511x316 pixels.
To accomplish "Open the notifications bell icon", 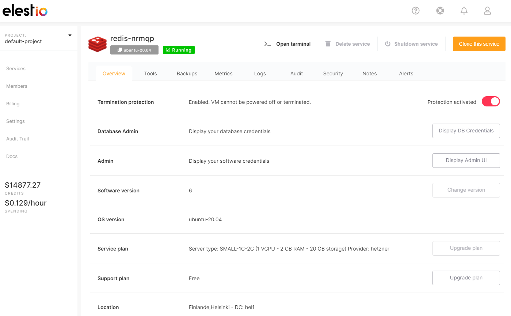I will click(464, 11).
